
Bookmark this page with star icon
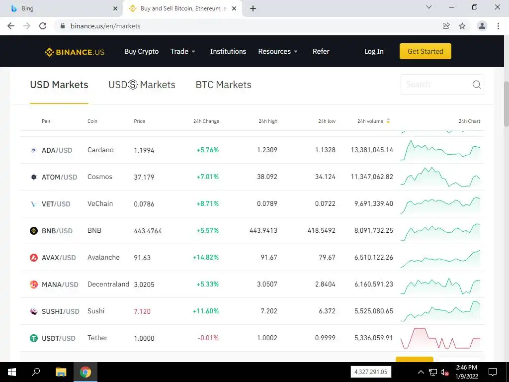tap(462, 26)
